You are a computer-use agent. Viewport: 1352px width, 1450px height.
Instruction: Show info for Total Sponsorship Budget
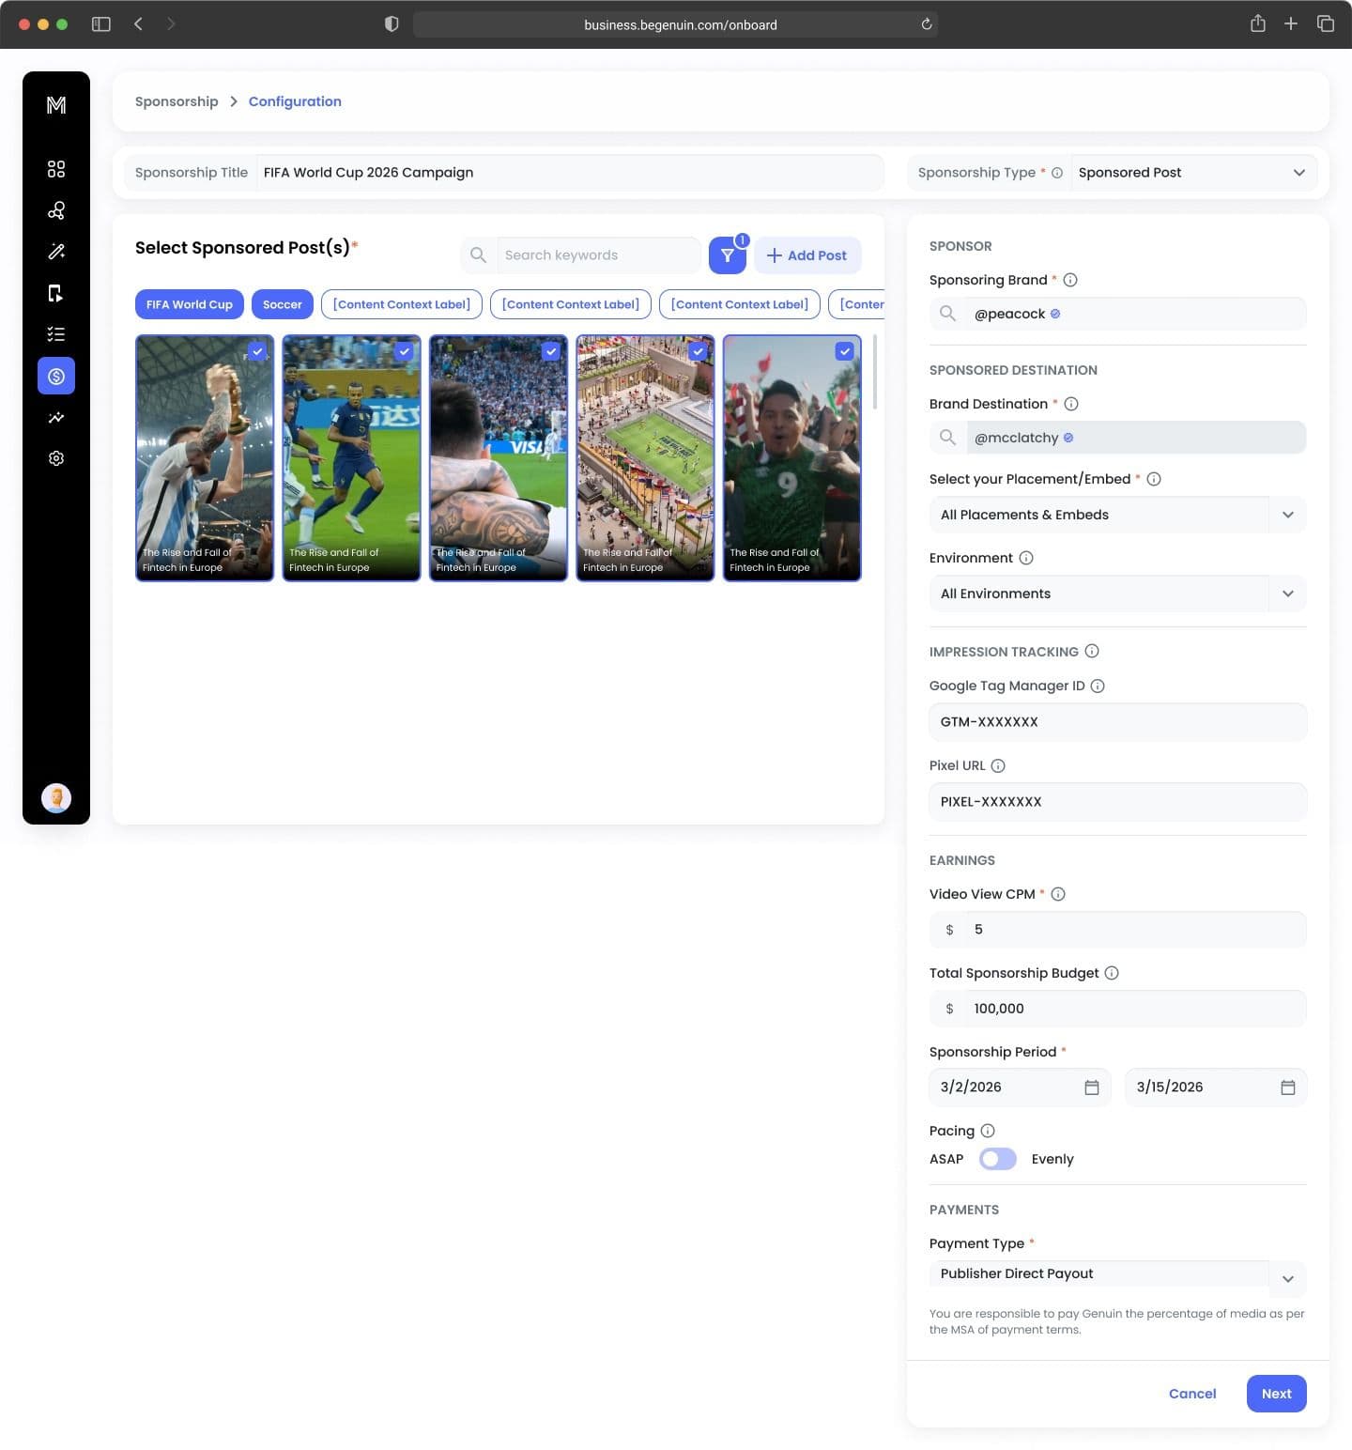tap(1112, 973)
